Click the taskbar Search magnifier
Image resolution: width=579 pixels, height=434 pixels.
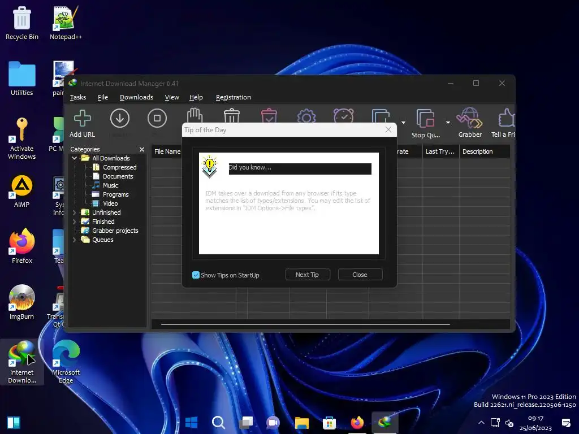tap(218, 422)
